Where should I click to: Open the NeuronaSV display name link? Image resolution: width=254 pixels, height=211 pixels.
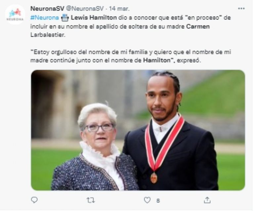pos(47,9)
